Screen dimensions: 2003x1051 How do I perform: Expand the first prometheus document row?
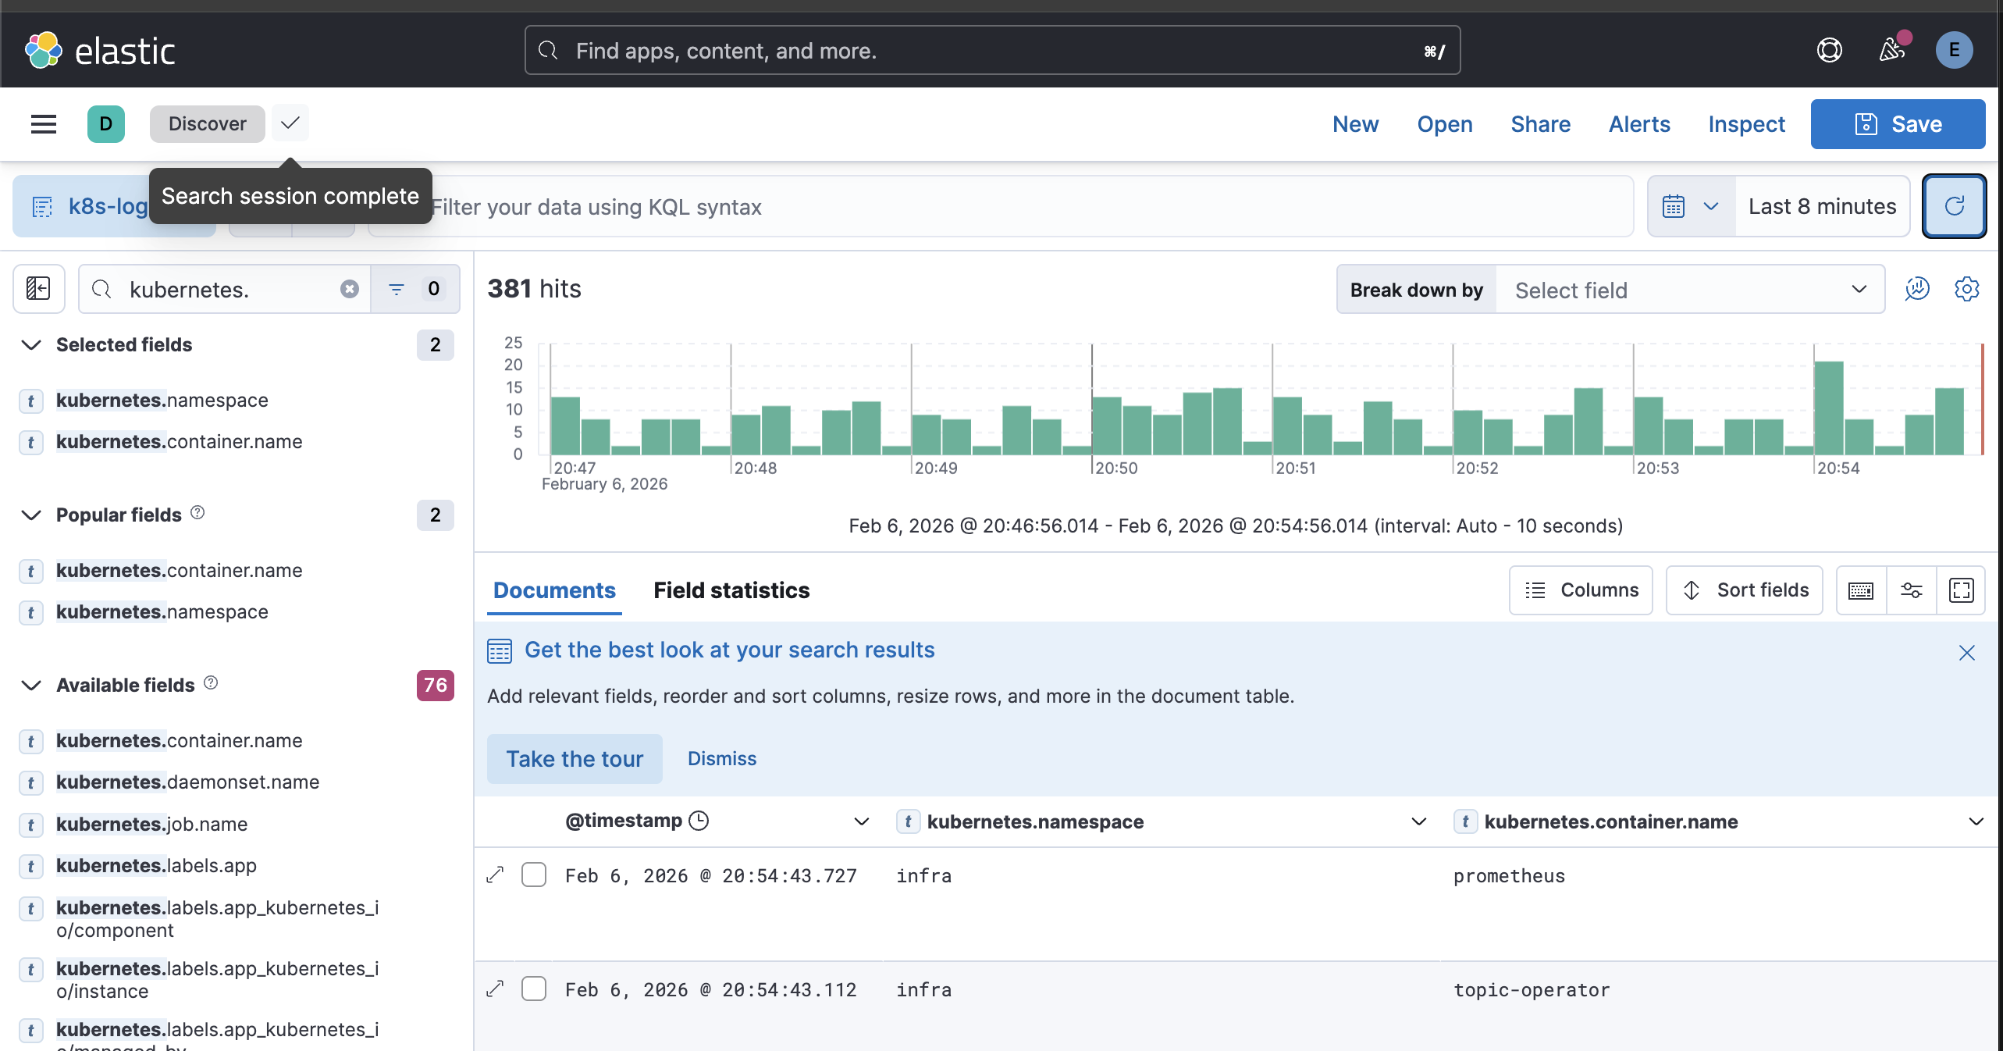(495, 875)
